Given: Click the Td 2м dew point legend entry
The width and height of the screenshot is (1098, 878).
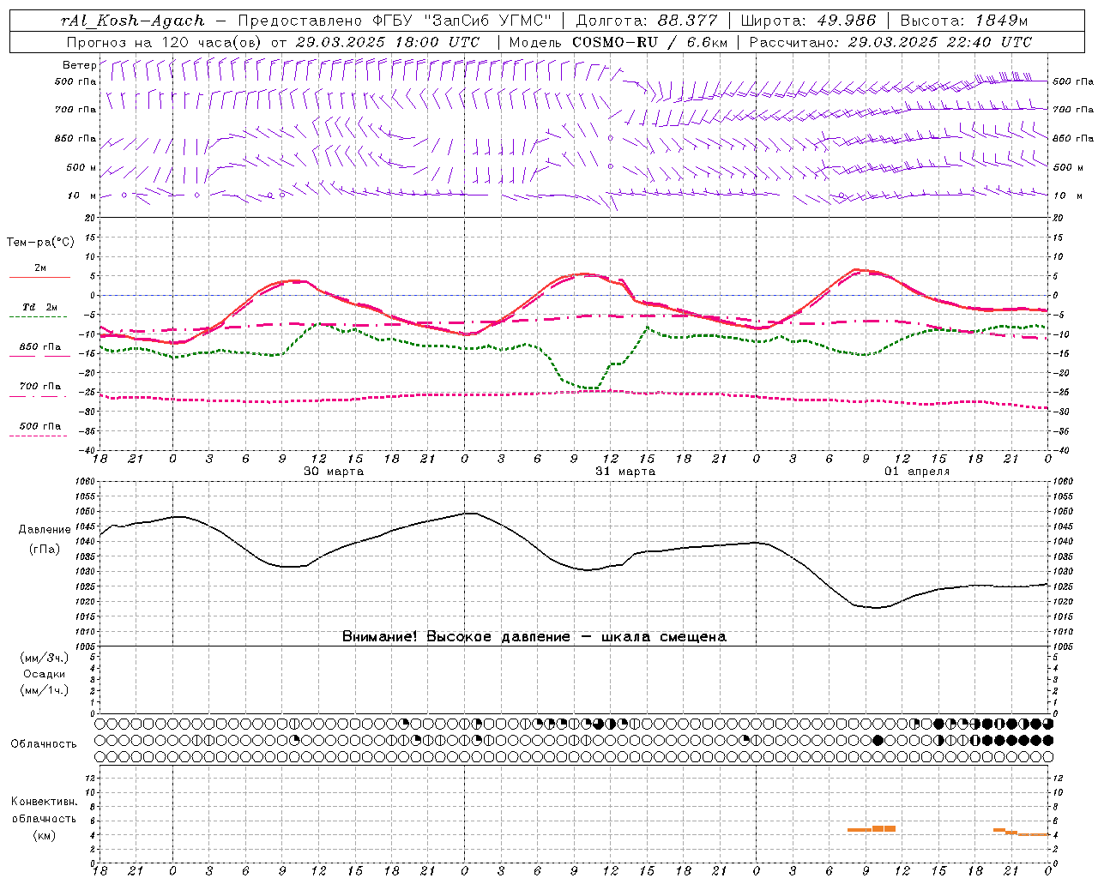Looking at the screenshot, I should (x=39, y=307).
